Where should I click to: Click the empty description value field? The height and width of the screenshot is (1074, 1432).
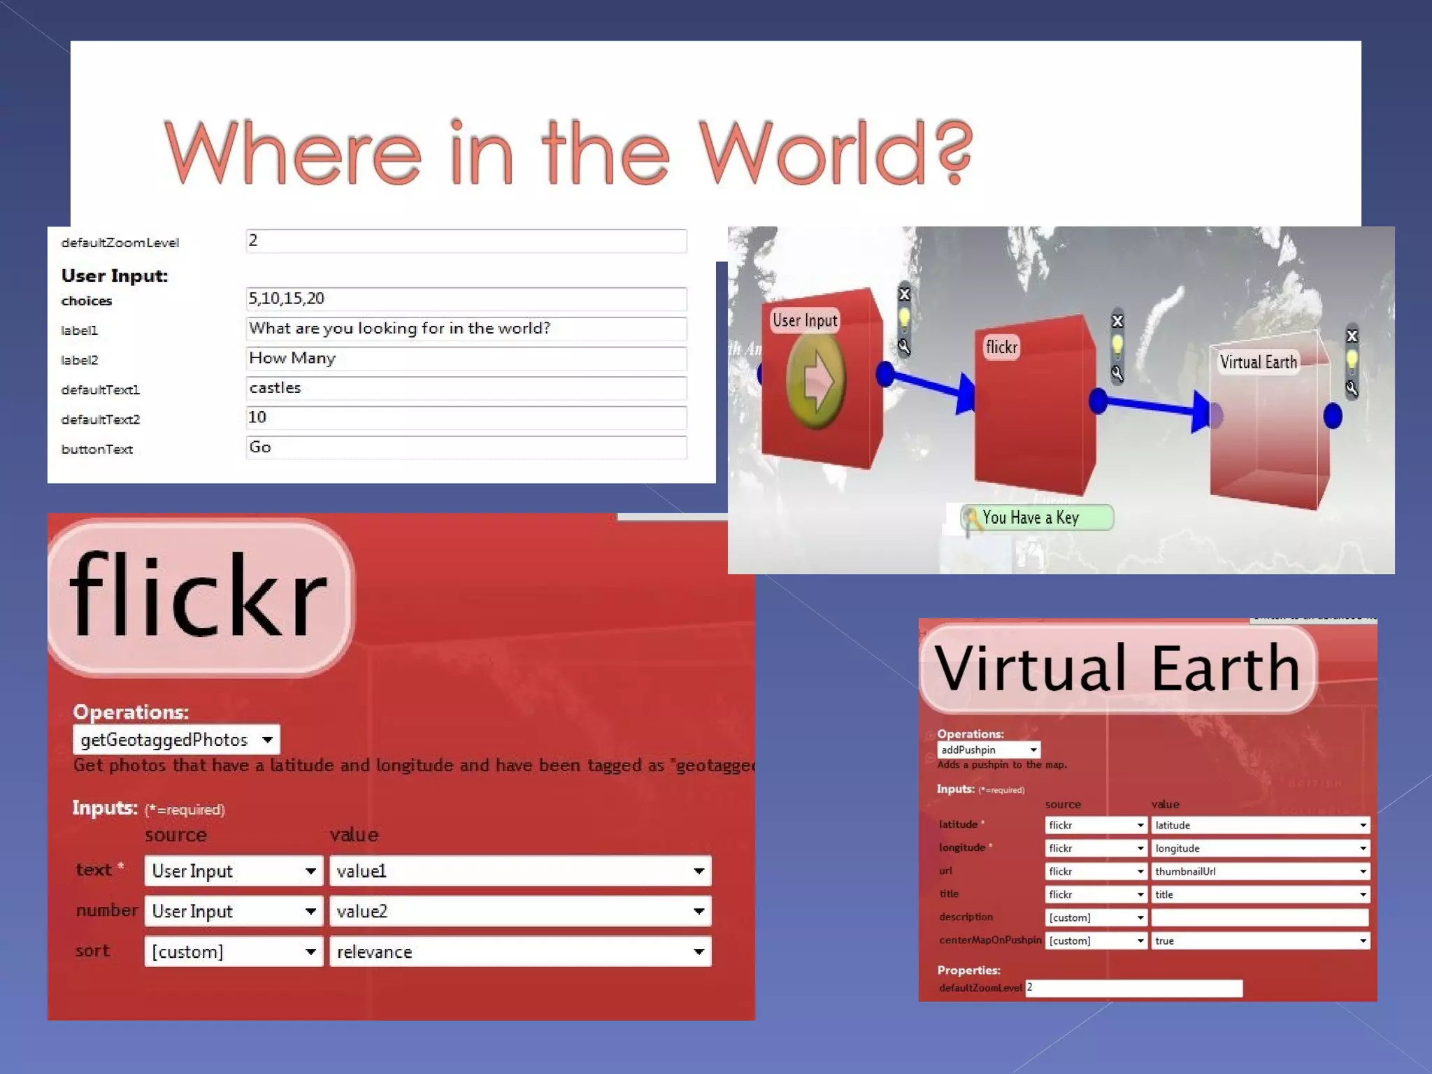coord(1259,917)
